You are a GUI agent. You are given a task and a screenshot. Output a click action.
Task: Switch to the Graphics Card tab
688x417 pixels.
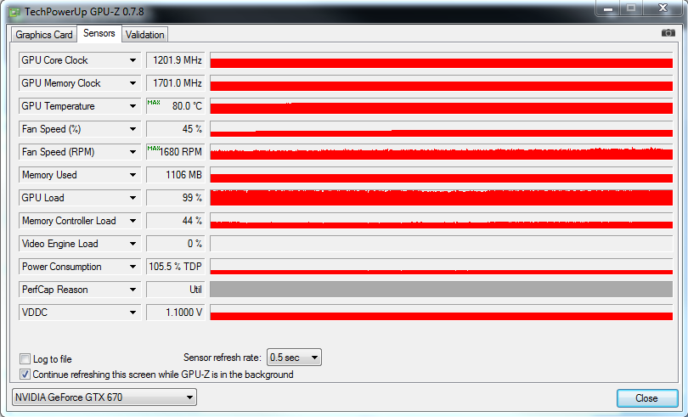[44, 35]
